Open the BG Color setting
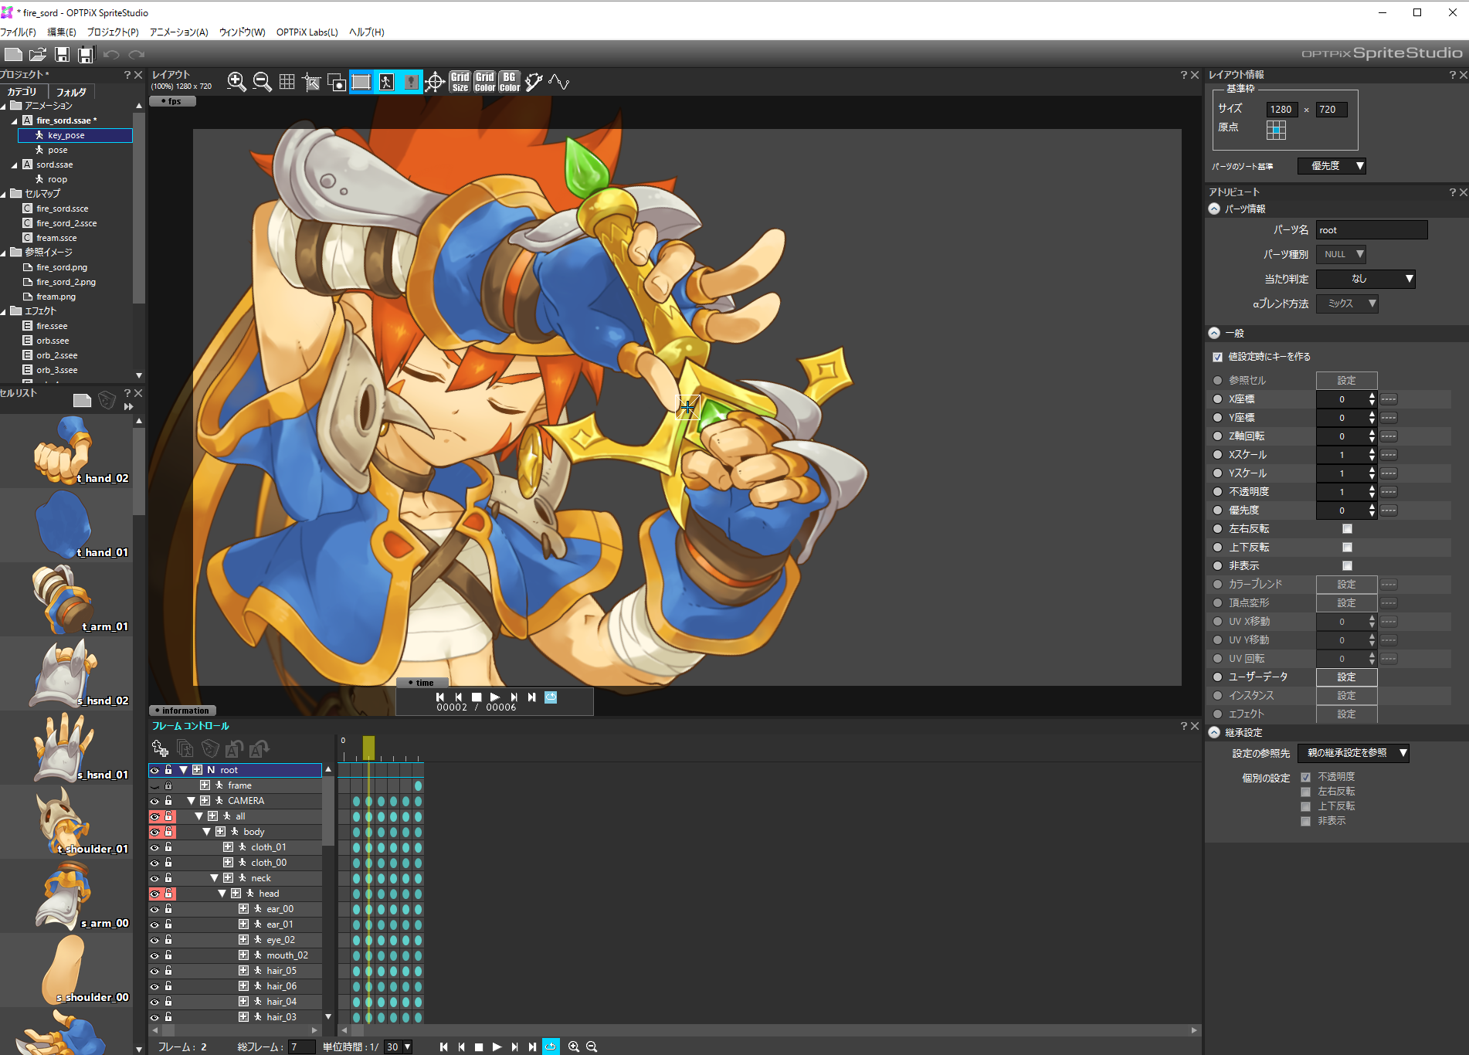This screenshot has height=1055, width=1469. 510,82
